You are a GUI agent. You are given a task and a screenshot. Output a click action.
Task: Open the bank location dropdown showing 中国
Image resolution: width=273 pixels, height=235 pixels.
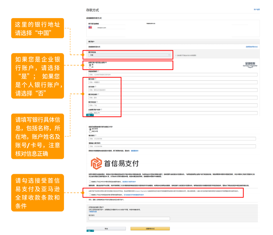(129, 55)
